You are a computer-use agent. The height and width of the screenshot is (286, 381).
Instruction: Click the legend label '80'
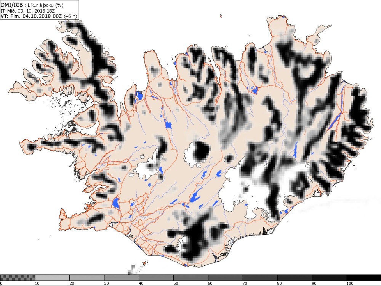279,283
